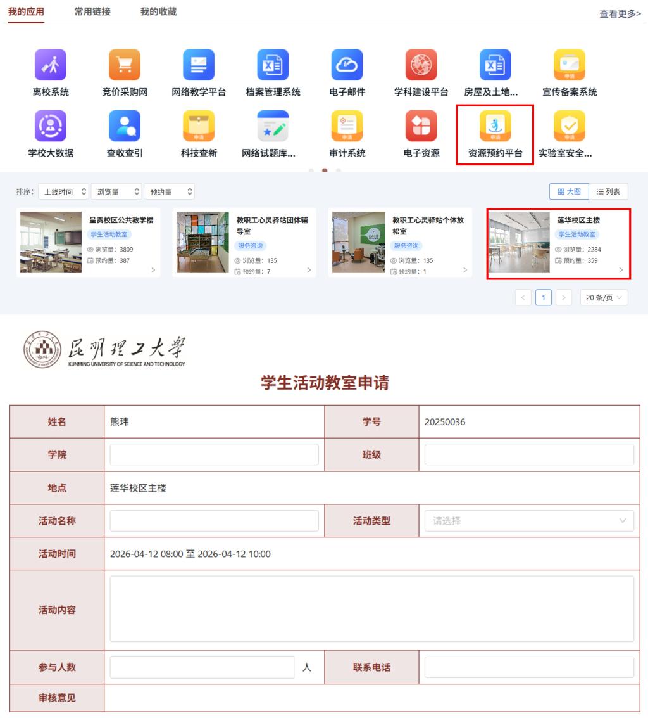Screen dimensions: 648x718
Task: Click the 学科建设平台 icon
Action: pos(421,65)
